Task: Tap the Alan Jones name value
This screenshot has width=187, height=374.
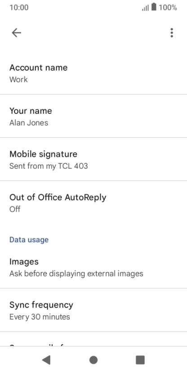Action: (x=29, y=123)
